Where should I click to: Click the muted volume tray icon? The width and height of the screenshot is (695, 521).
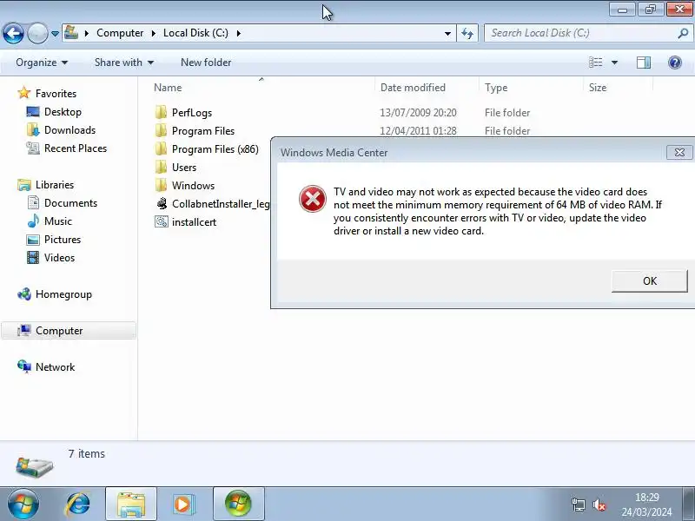pos(599,505)
